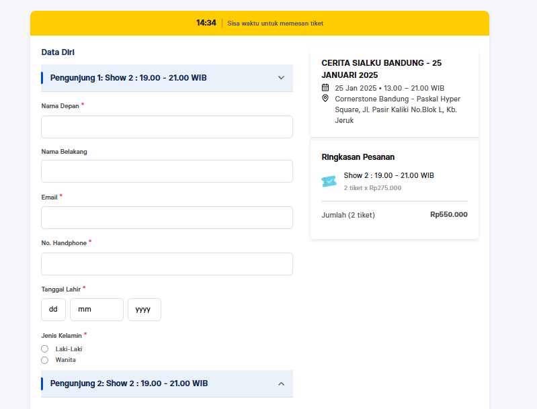Open the mm month field

[97, 310]
